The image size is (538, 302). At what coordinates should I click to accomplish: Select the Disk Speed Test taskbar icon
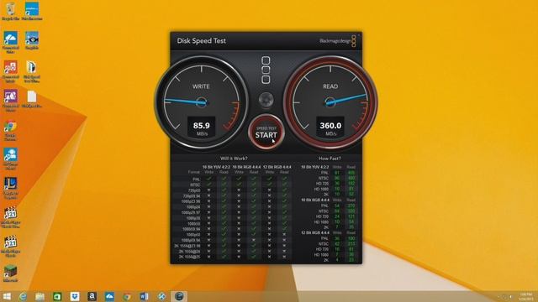click(179, 296)
